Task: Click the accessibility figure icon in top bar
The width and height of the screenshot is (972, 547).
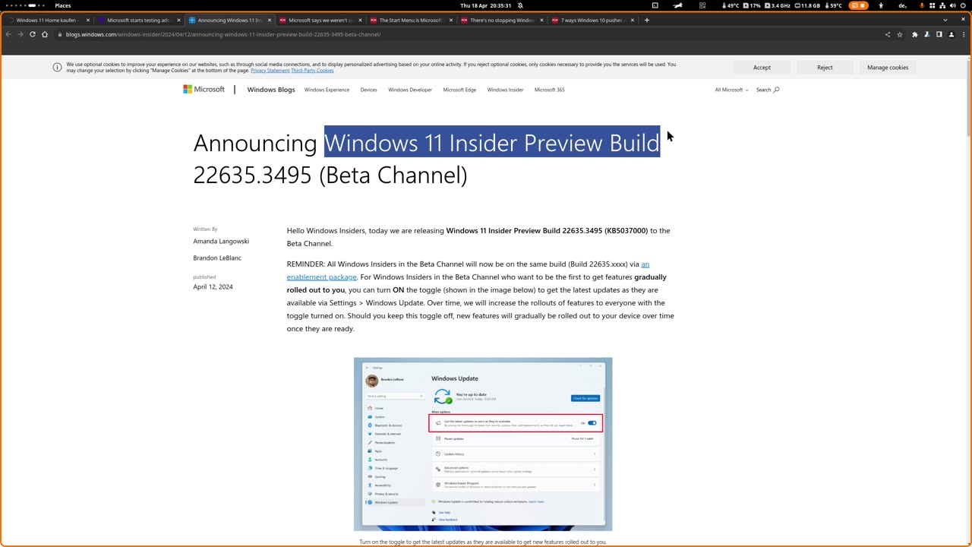Action: tap(879, 5)
